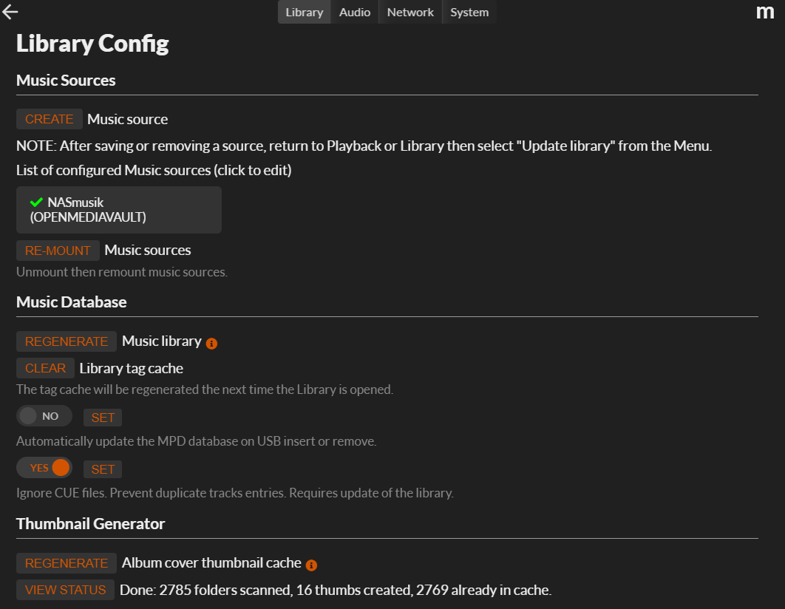Screen dimensions: 785x609
Task: Click the back arrow icon
Action: (10, 12)
